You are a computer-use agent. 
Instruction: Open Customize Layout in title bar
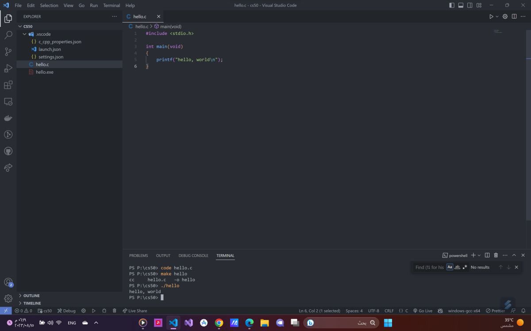click(479, 5)
